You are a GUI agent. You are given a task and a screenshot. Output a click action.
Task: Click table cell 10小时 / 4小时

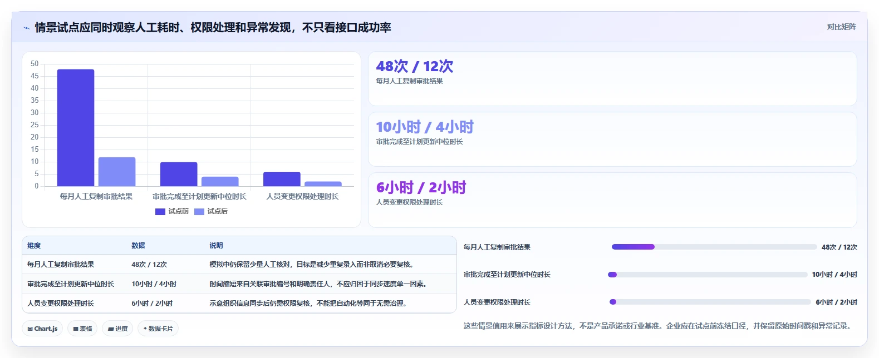coord(154,284)
